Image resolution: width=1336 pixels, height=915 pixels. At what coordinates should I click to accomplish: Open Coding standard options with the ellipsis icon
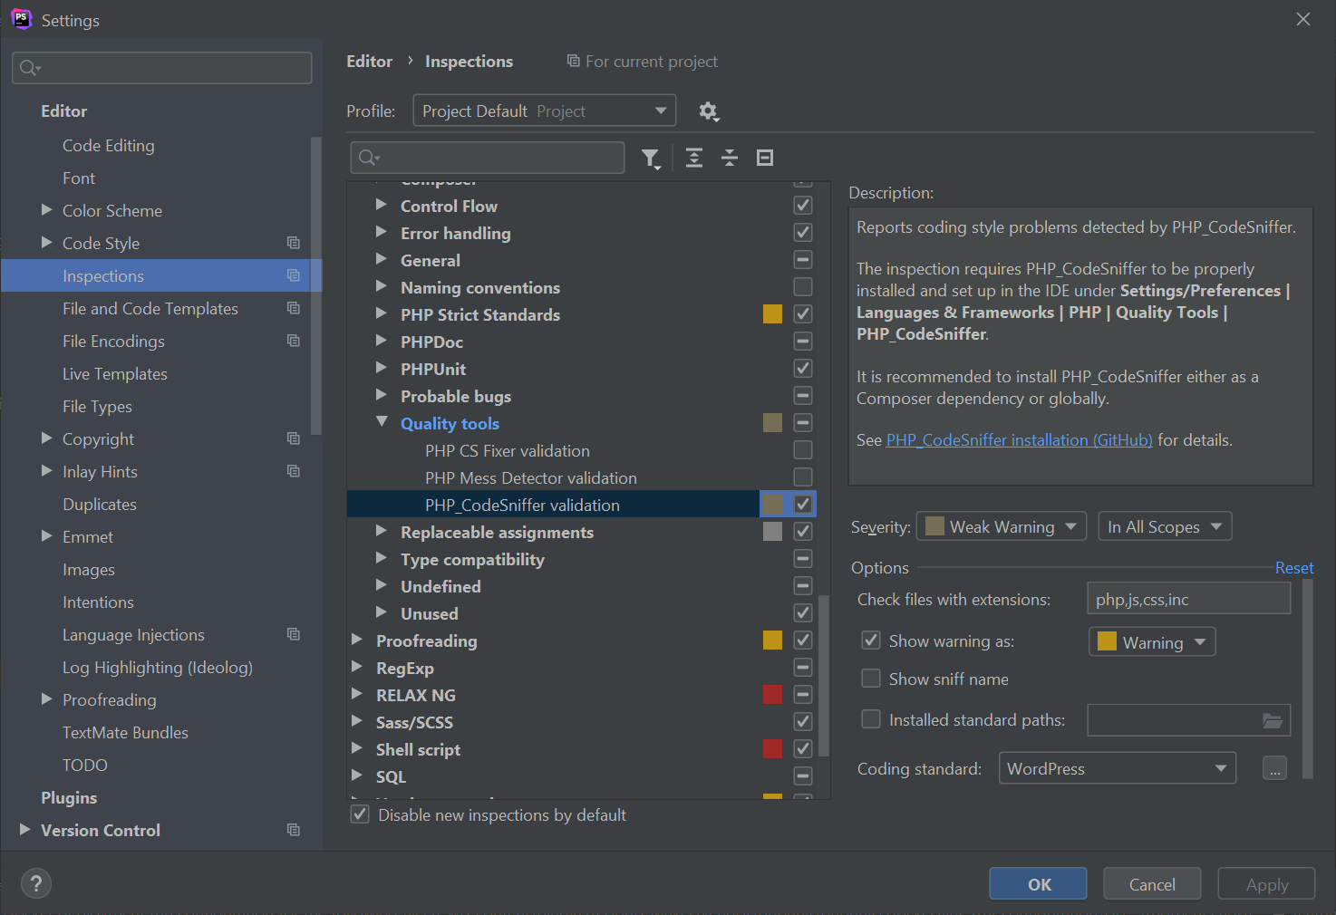pos(1274,768)
